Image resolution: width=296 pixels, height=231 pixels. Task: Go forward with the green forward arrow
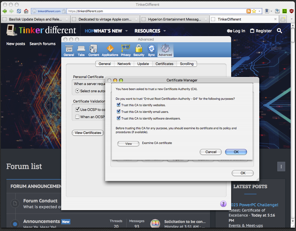point(12,11)
